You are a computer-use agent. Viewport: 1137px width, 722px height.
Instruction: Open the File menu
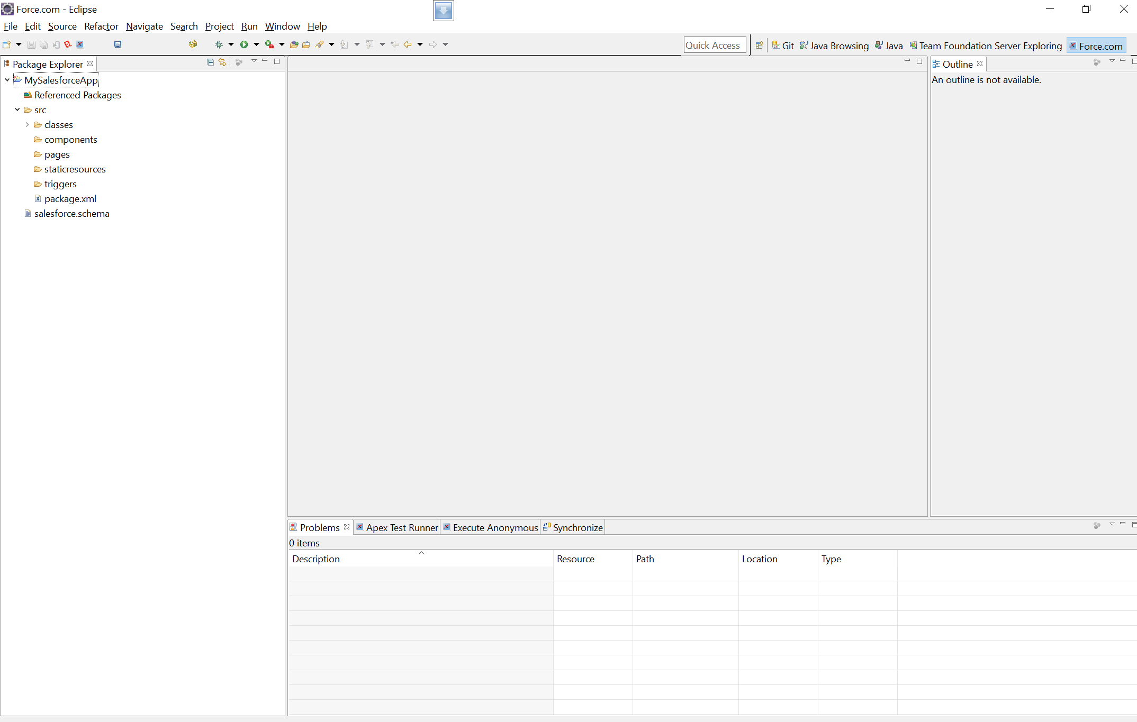[10, 26]
